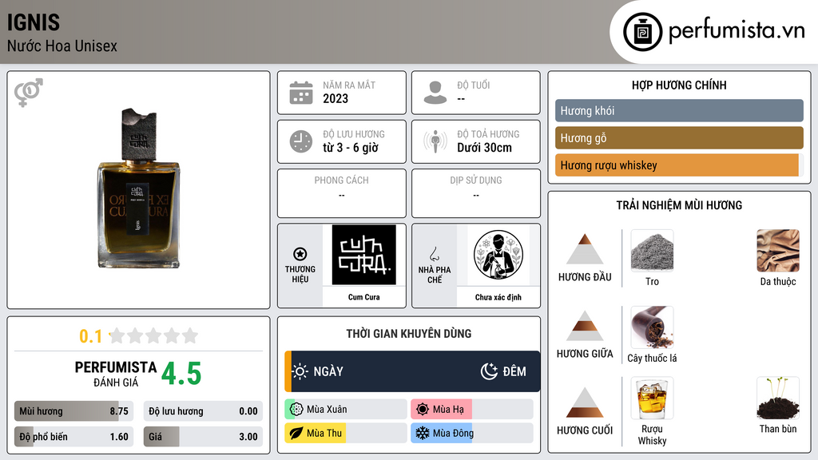Click the orange day indicator on Ngày/Đêm bar

pyautogui.click(x=288, y=371)
